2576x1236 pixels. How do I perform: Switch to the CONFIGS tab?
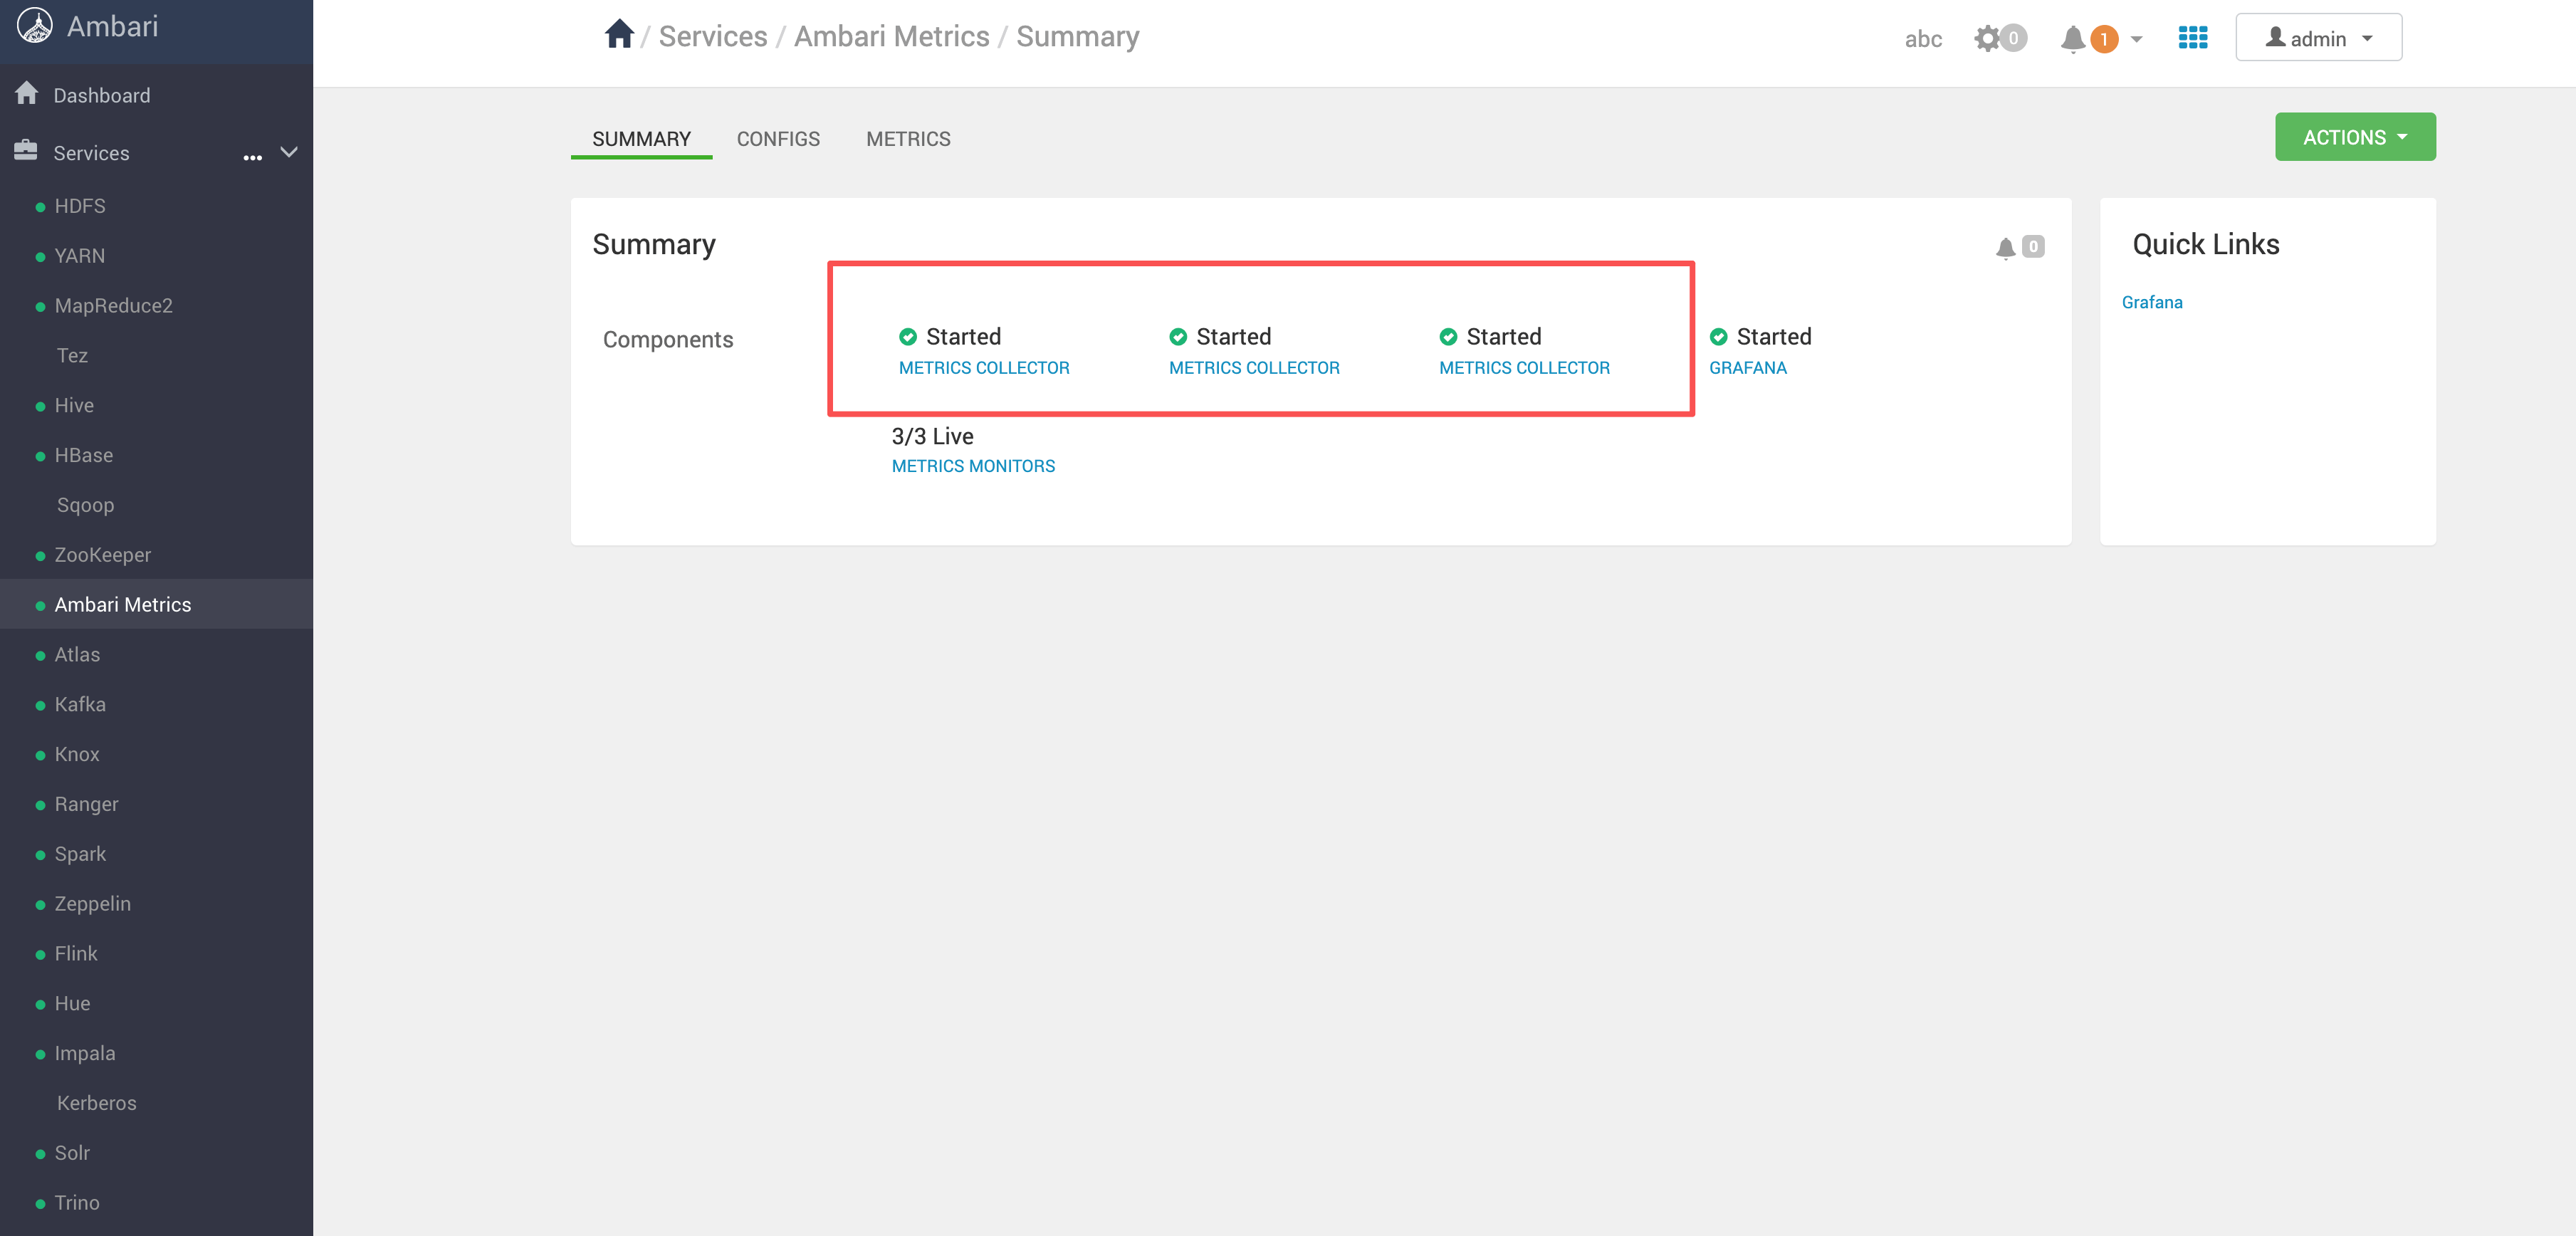click(x=777, y=139)
